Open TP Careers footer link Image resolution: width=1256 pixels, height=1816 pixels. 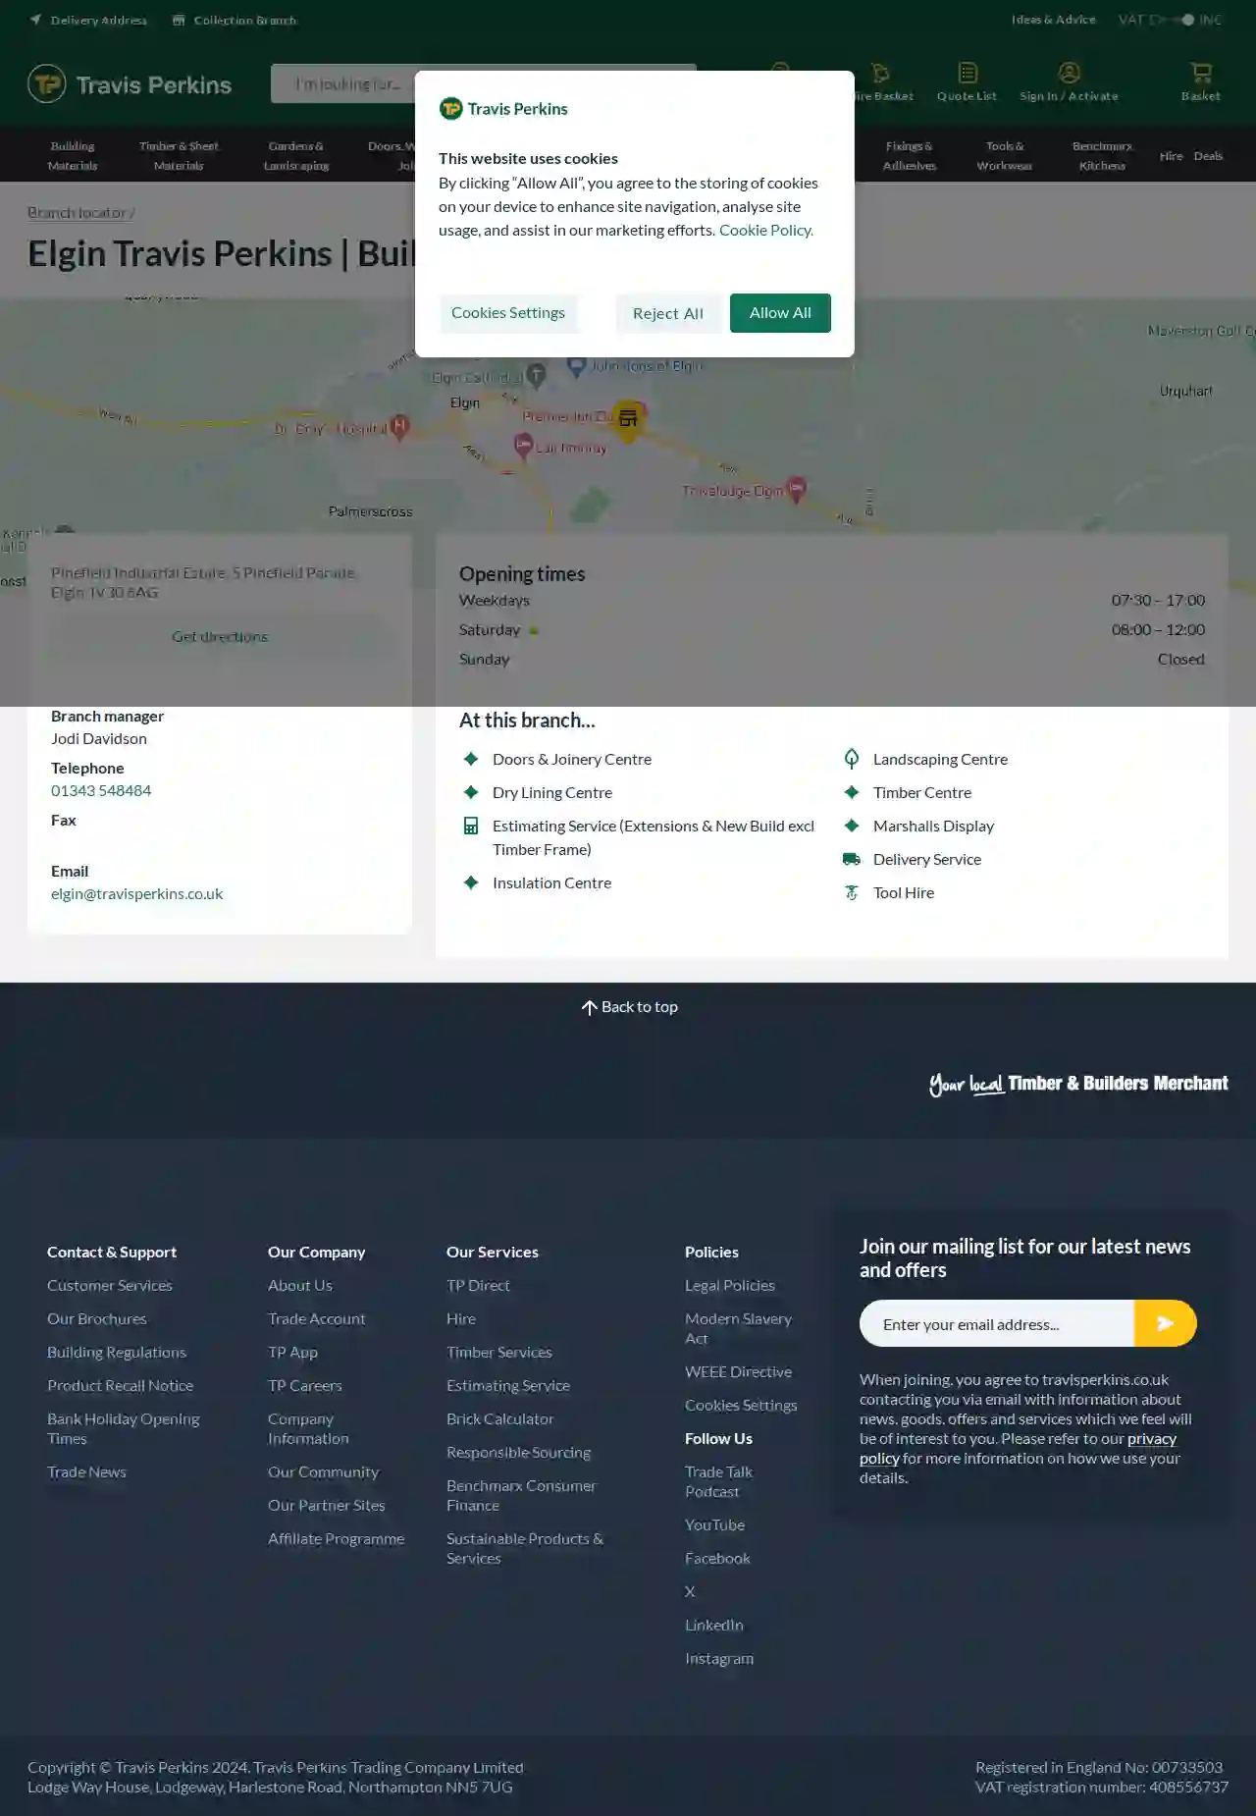click(305, 1385)
